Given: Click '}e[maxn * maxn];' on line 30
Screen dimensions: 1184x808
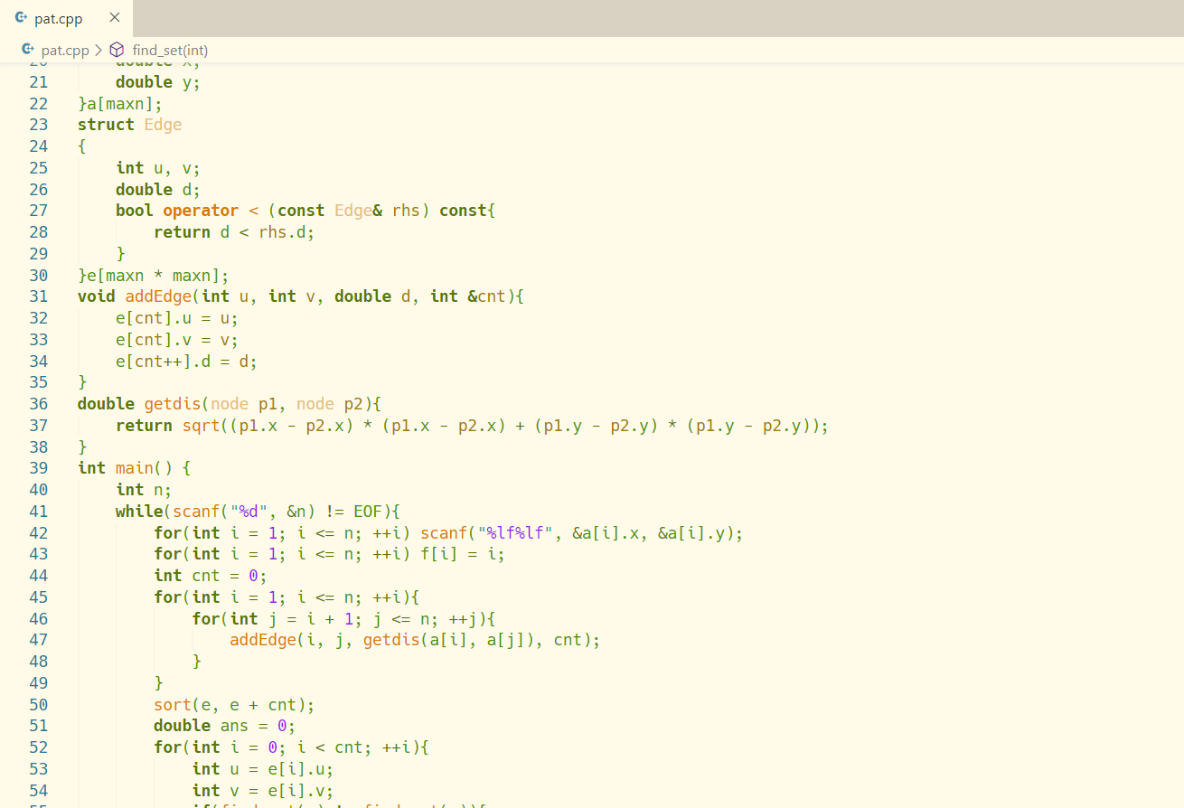Looking at the screenshot, I should [x=154, y=276].
